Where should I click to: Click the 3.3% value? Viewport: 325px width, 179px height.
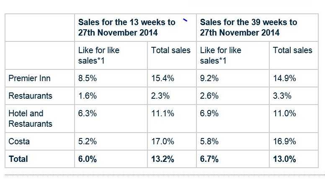tap(282, 96)
